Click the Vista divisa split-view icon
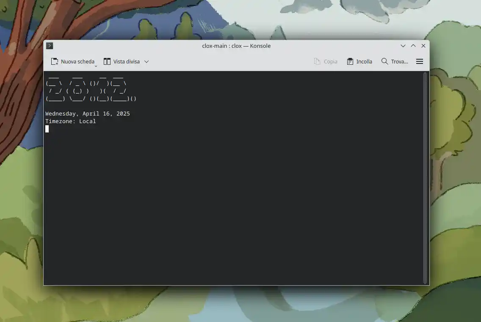The image size is (481, 322). point(107,62)
